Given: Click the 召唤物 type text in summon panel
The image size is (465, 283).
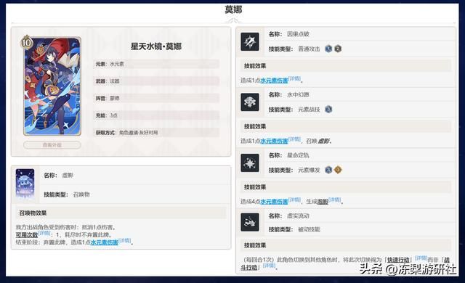Looking at the screenshot, I should pyautogui.click(x=81, y=194).
